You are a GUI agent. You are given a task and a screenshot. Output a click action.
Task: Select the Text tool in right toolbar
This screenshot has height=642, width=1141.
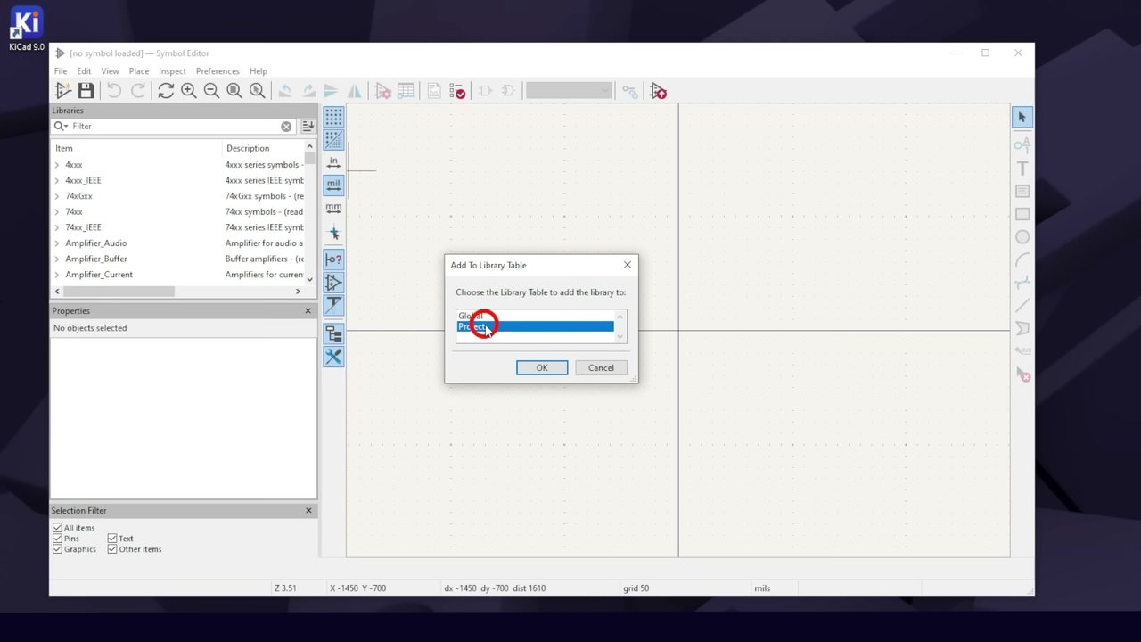[x=1022, y=168]
